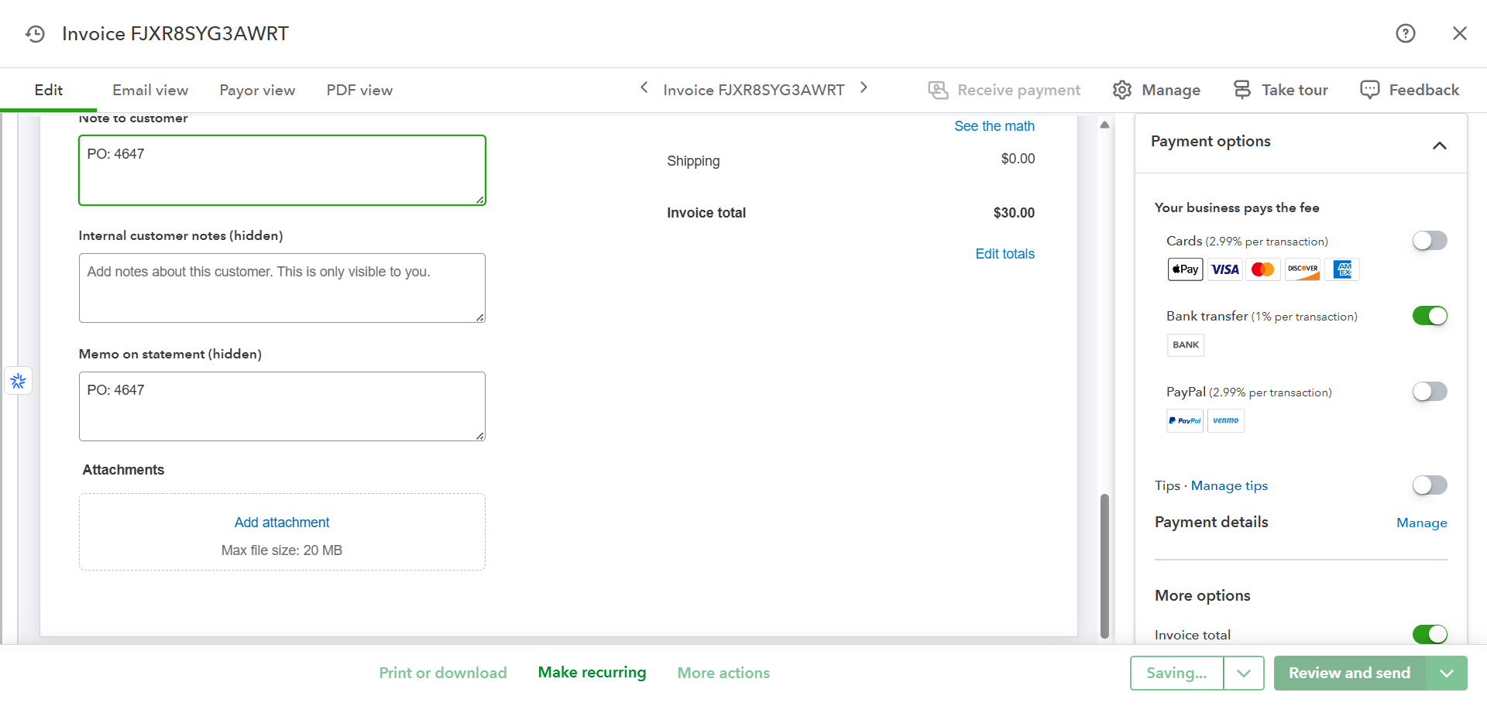This screenshot has height=706, width=1487.
Task: Turn on the Tips toggle
Action: 1429,485
